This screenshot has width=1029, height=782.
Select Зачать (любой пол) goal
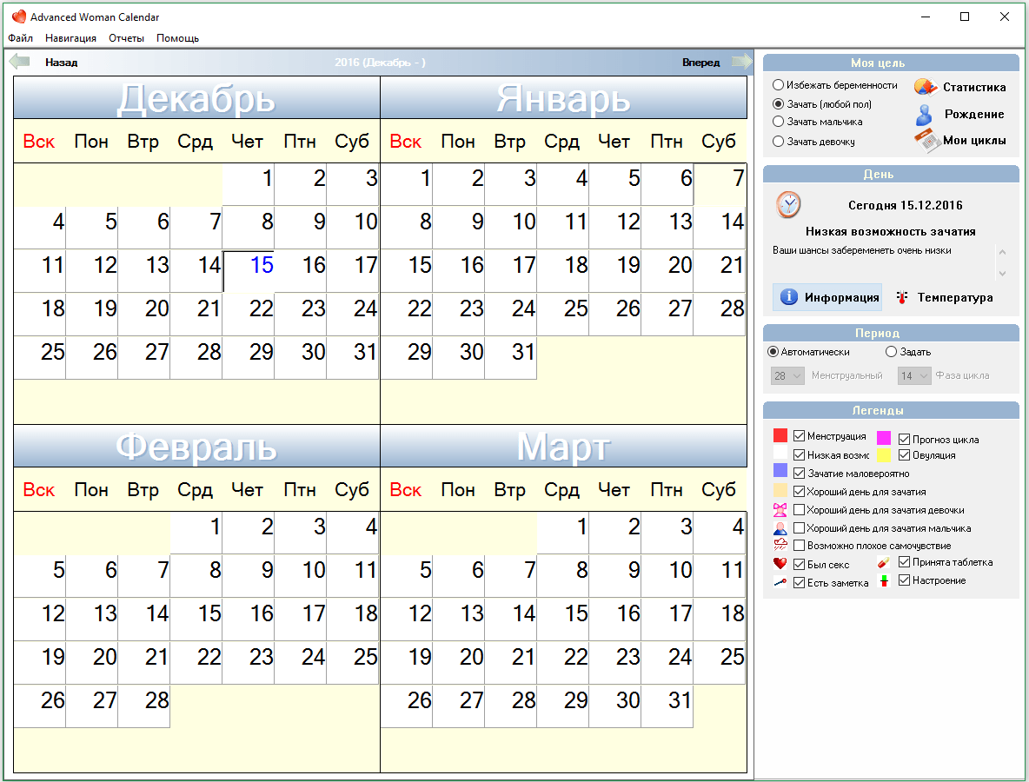[779, 103]
